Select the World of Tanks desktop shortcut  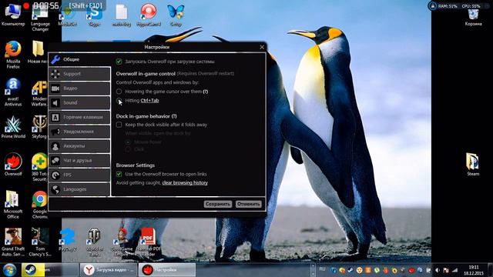[x=94, y=242]
